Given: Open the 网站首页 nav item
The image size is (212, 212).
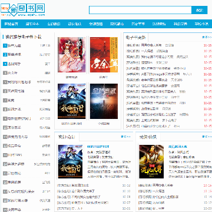Looking at the screenshot, I should coord(11,24).
